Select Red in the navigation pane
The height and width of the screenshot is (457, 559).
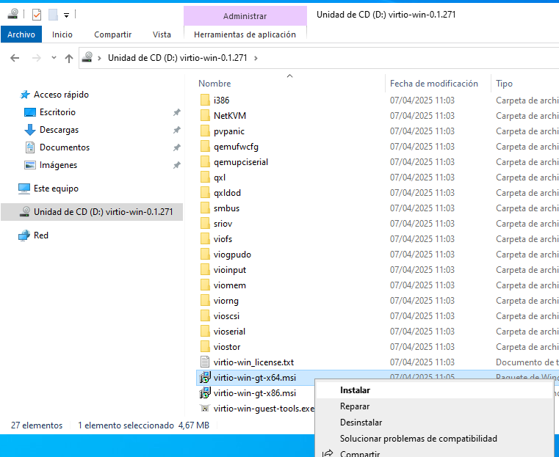[41, 235]
